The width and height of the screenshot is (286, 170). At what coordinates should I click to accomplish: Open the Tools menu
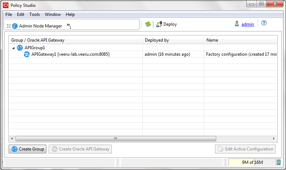34,14
